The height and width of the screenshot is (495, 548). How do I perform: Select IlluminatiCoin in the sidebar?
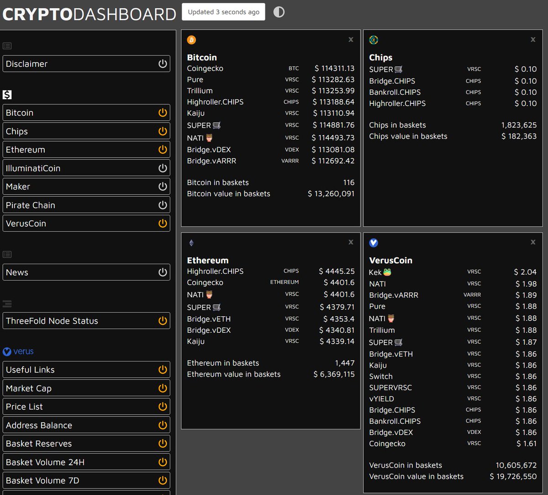click(x=86, y=168)
